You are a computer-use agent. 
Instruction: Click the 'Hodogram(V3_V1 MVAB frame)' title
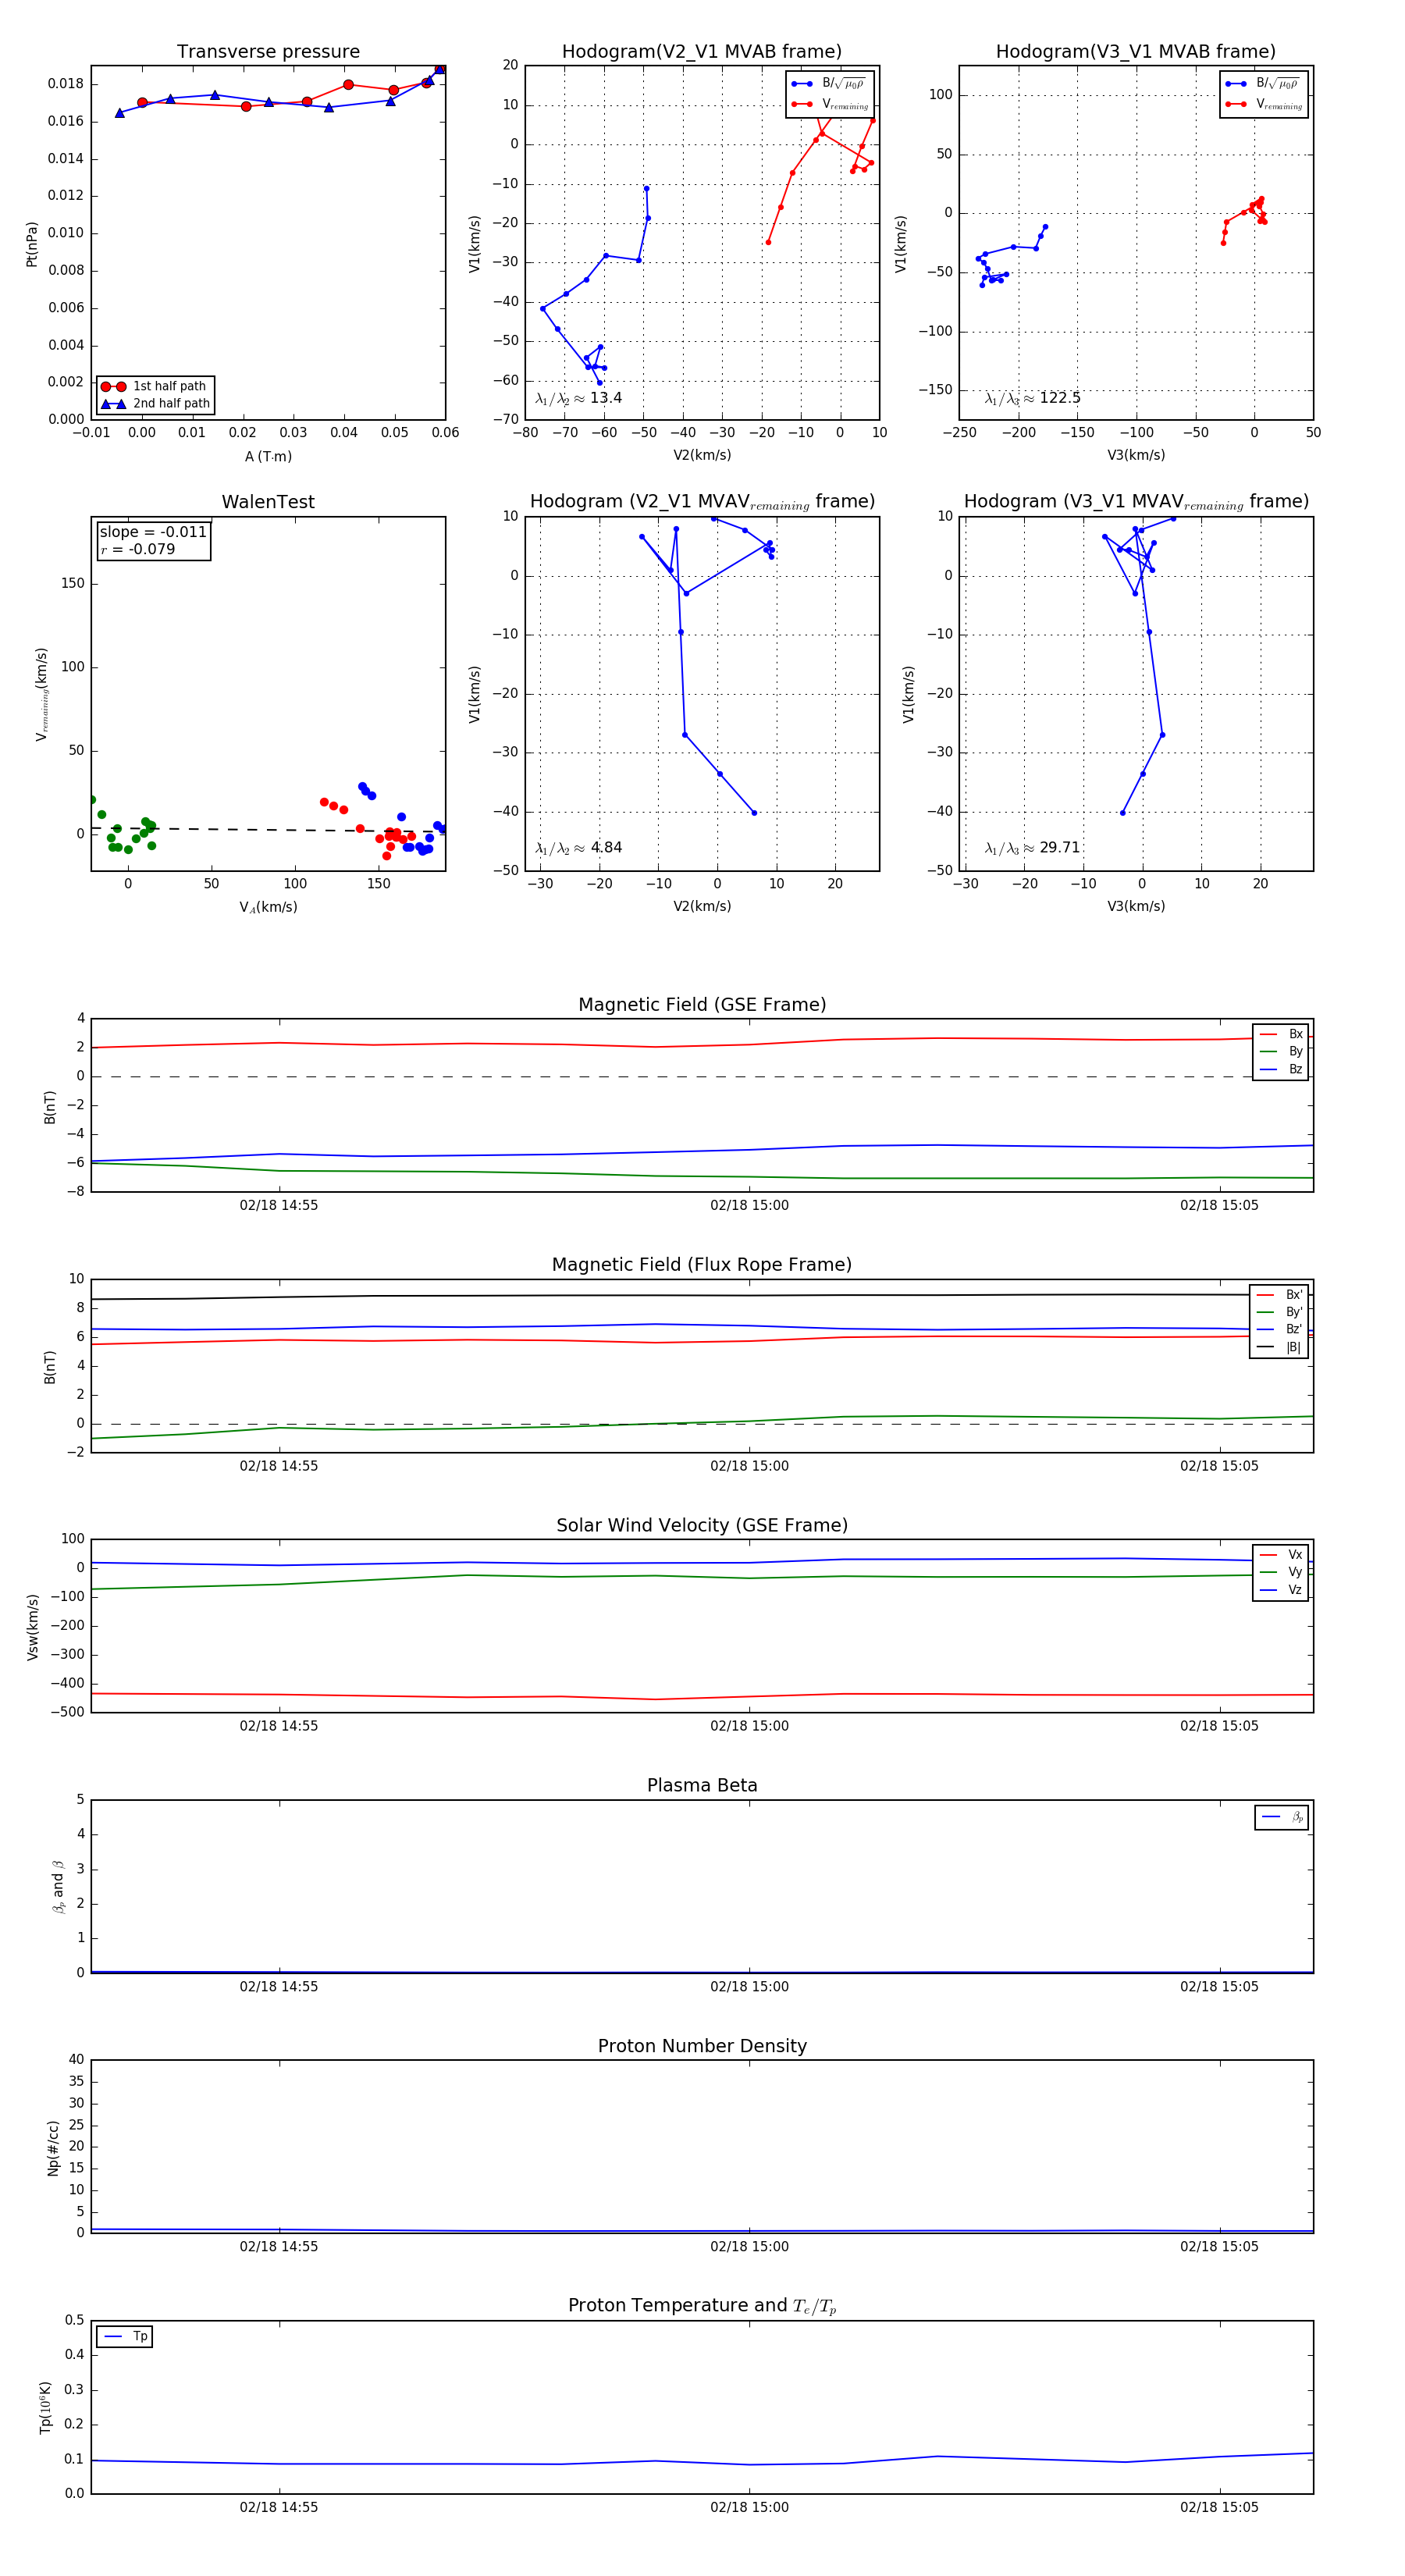click(1136, 52)
